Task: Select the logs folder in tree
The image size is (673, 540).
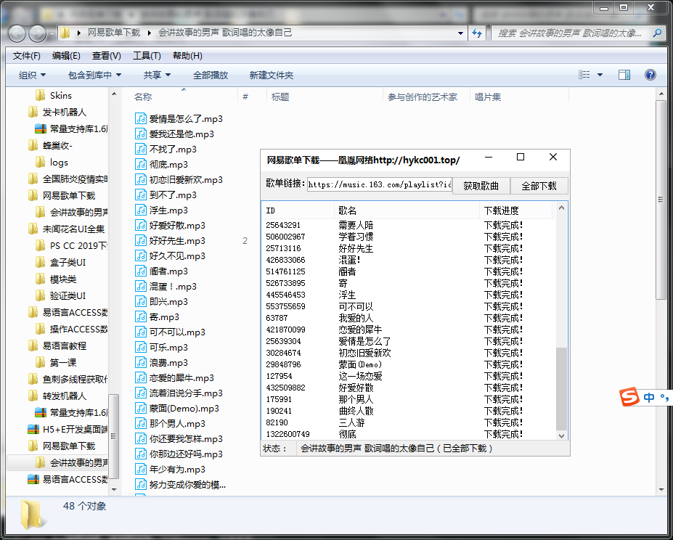Action: coord(52,163)
